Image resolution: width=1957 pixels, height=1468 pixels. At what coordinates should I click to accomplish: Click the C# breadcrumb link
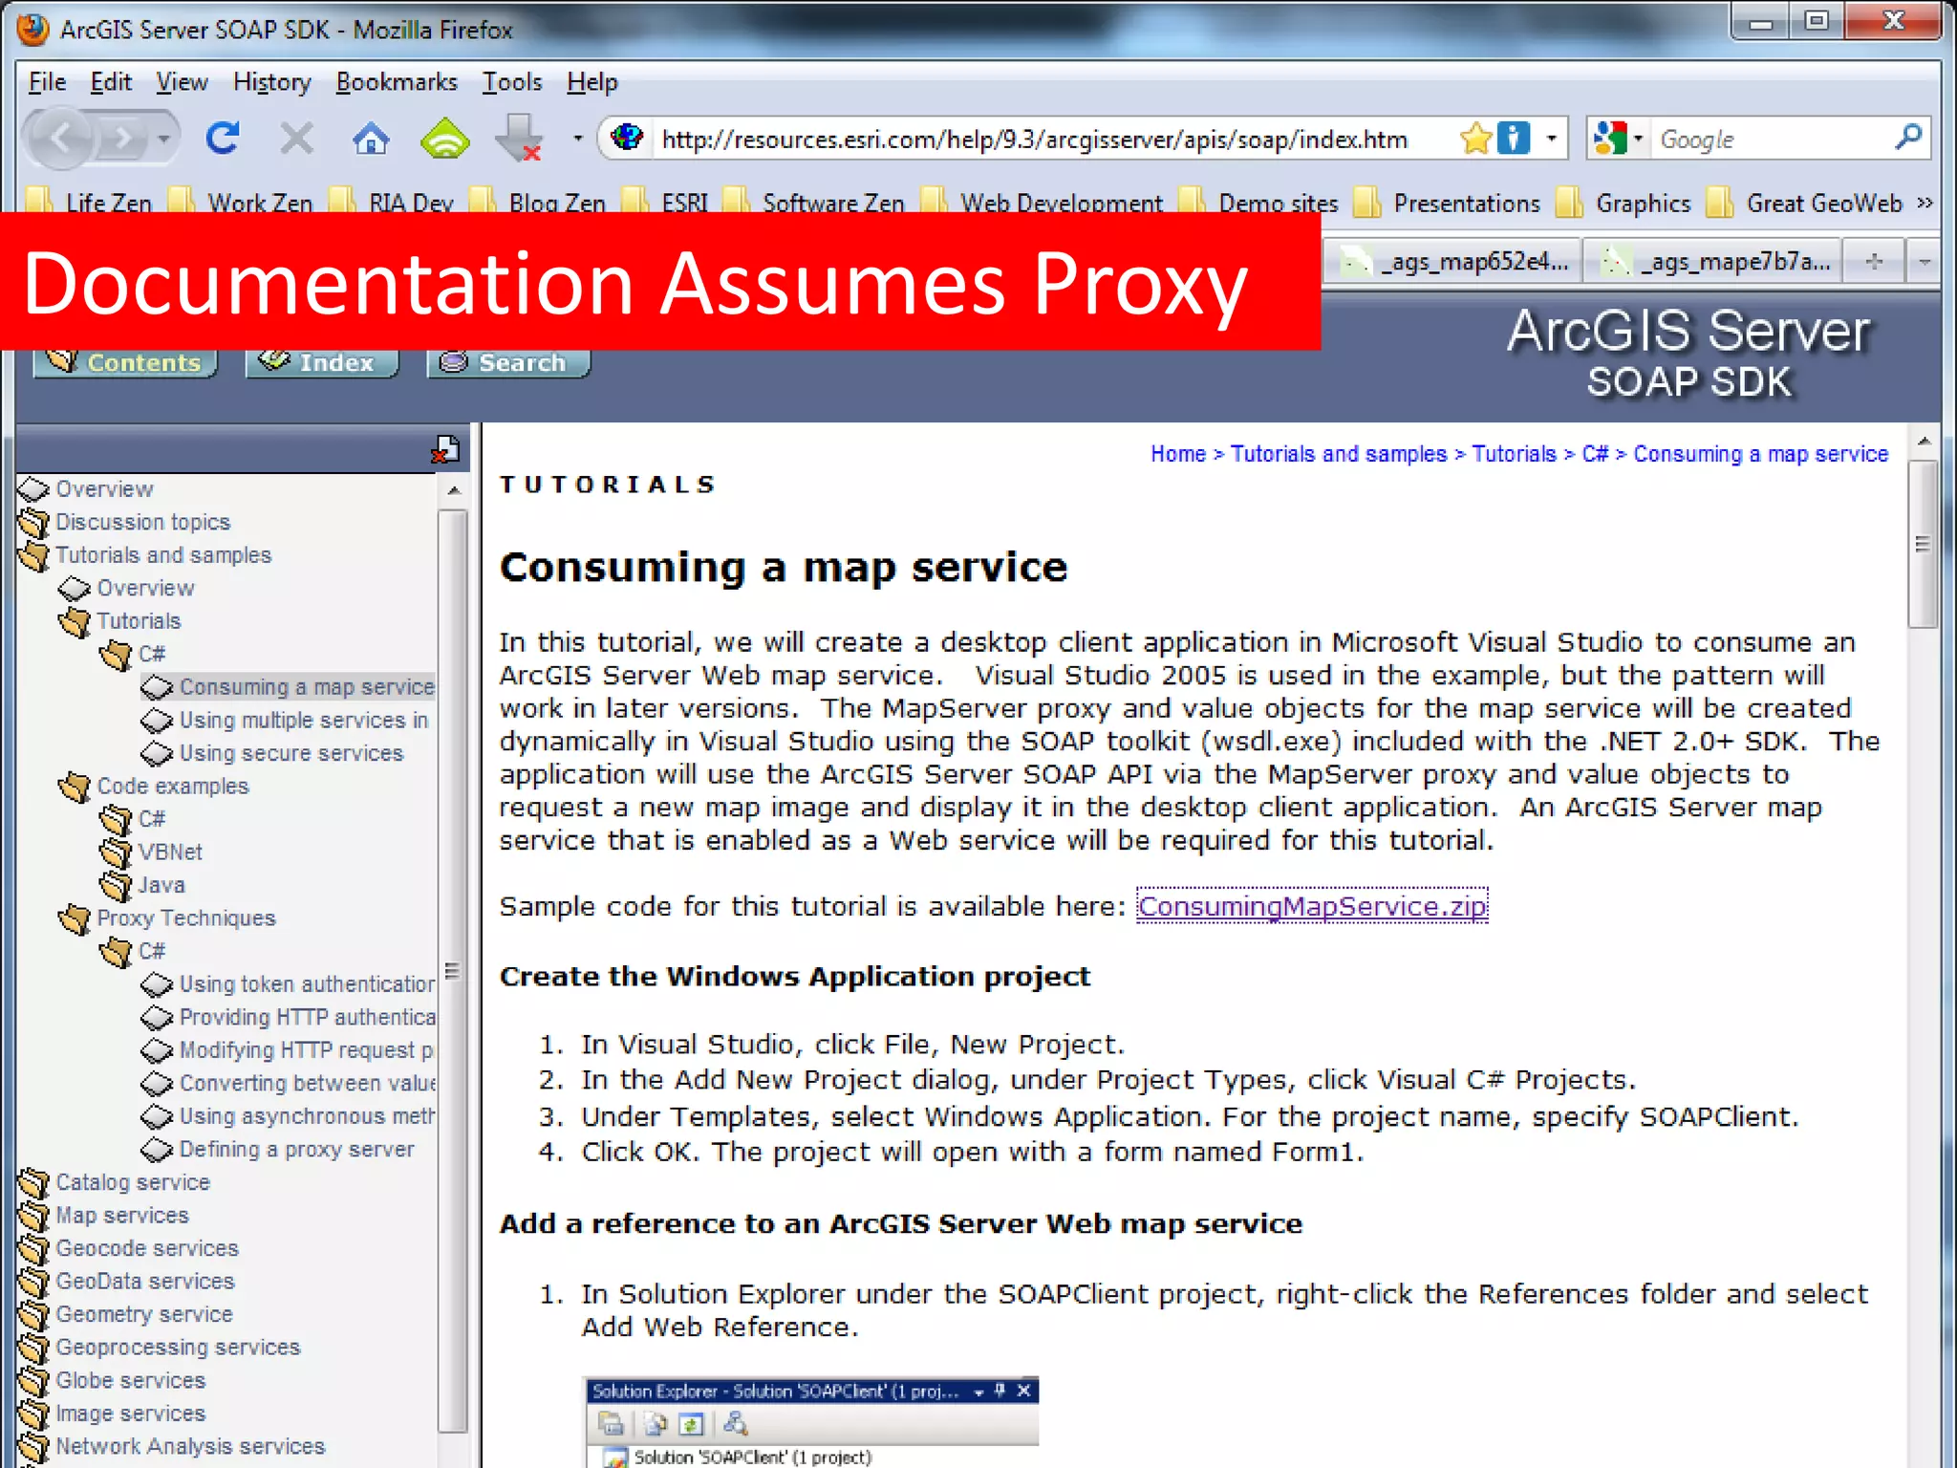pos(1595,454)
